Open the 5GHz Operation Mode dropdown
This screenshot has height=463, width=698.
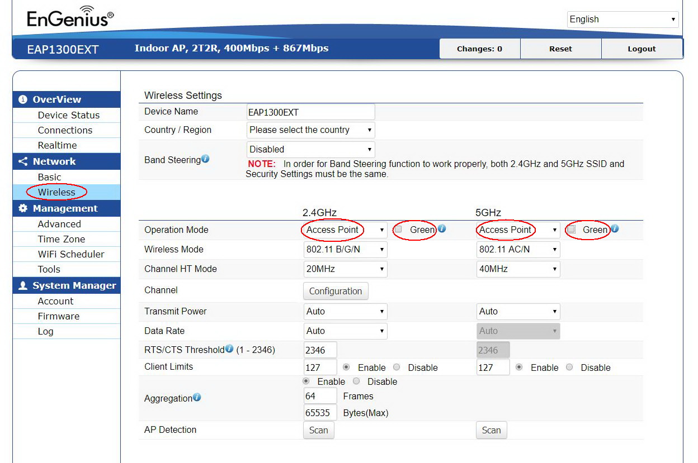coord(518,230)
